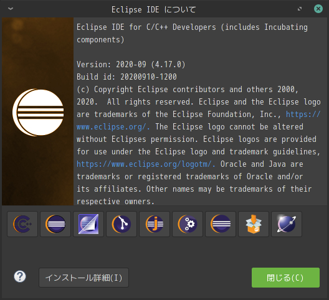Open the gears feature icon

pos(188,224)
